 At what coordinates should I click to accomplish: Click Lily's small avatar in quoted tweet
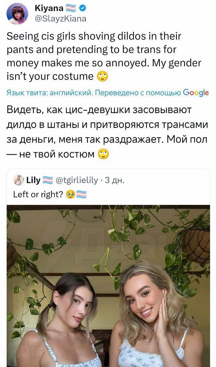tap(19, 180)
